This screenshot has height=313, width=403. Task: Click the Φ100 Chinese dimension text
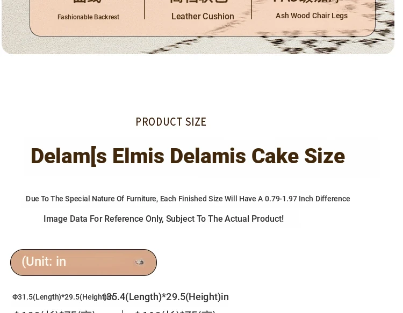click(54, 311)
